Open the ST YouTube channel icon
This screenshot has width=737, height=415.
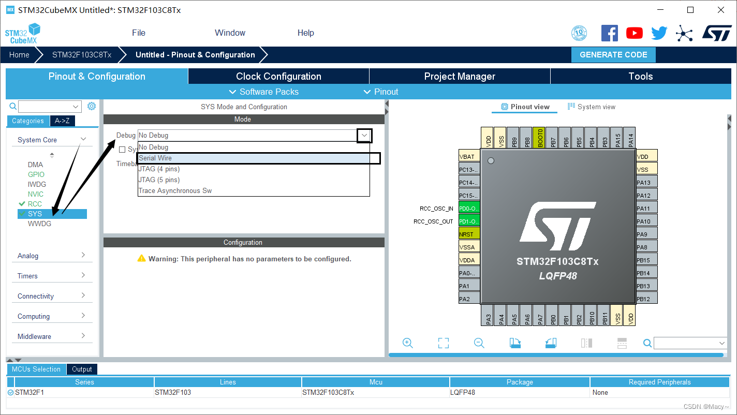(x=635, y=33)
